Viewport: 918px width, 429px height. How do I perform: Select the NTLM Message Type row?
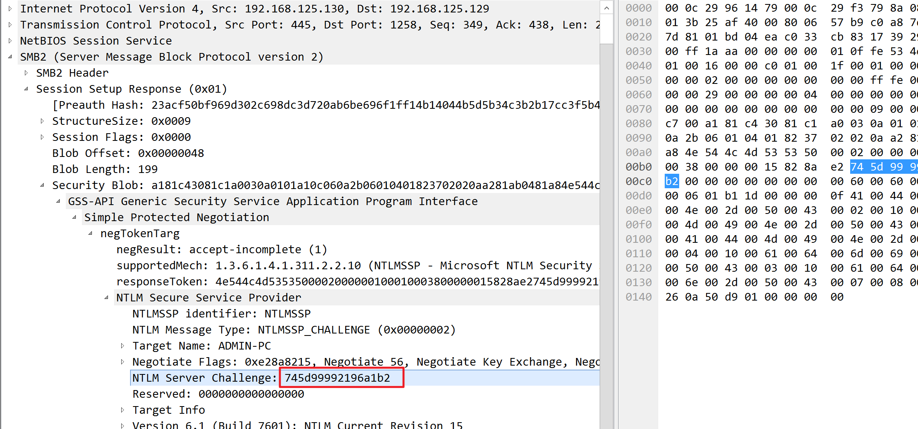point(294,329)
